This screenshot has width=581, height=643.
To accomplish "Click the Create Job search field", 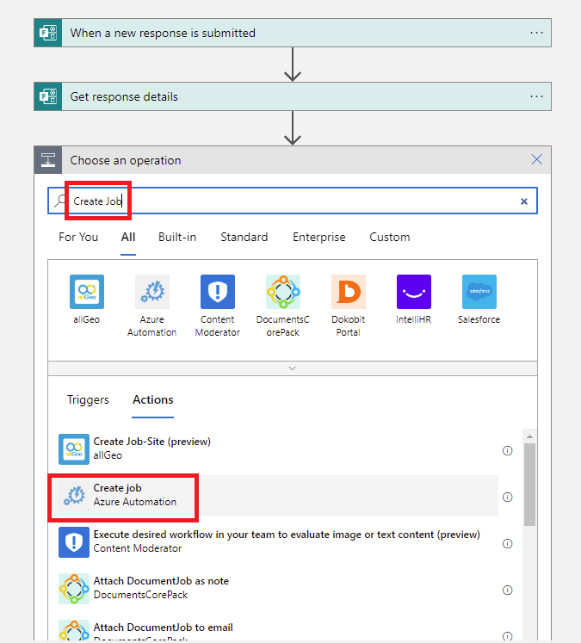I will coord(293,201).
